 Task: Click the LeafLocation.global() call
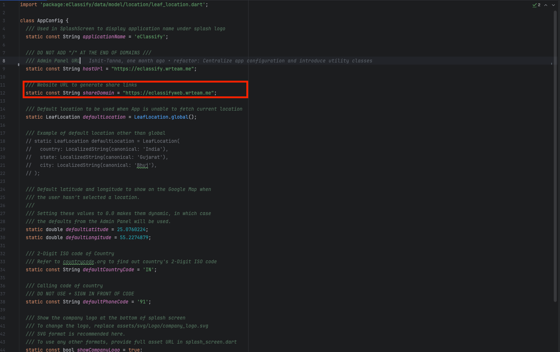click(165, 117)
